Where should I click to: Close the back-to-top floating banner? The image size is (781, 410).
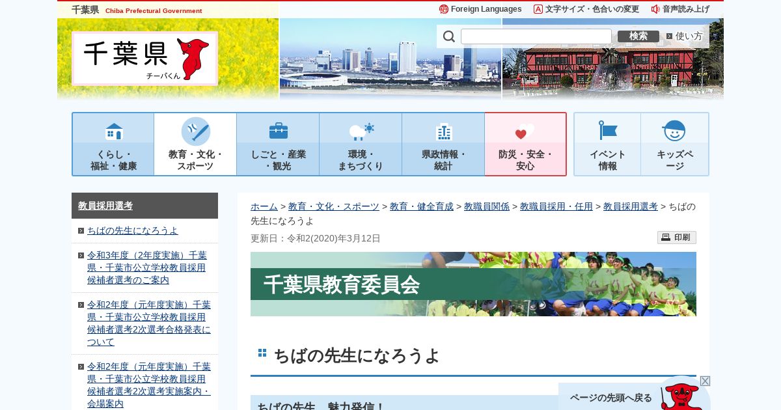click(x=705, y=381)
